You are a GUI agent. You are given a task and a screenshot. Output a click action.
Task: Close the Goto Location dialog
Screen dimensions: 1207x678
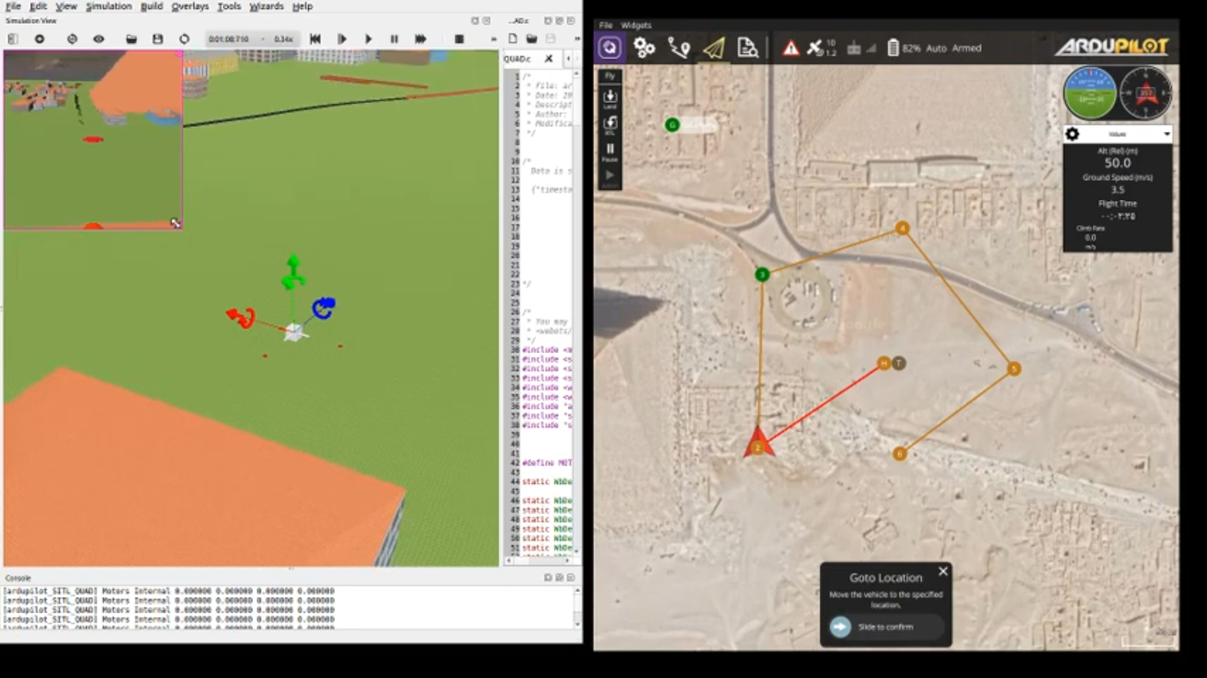[x=942, y=571]
